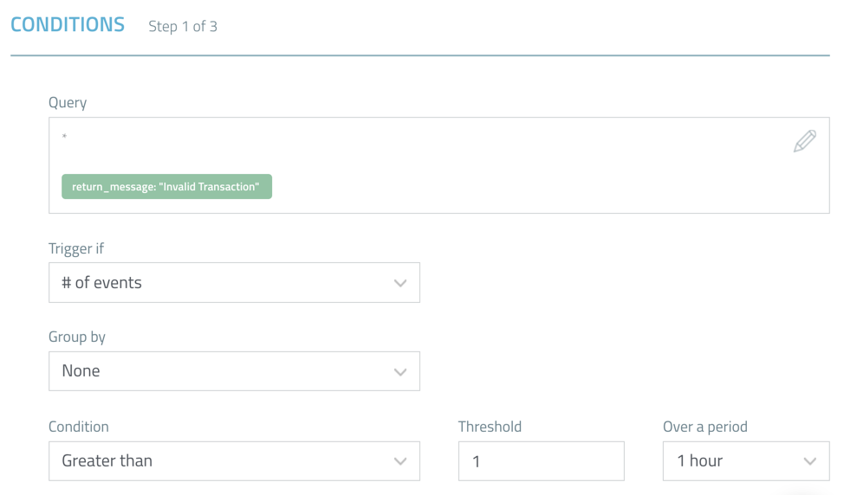Click the "Condition" field label
Screen dimensions: 844x495
tap(79, 427)
